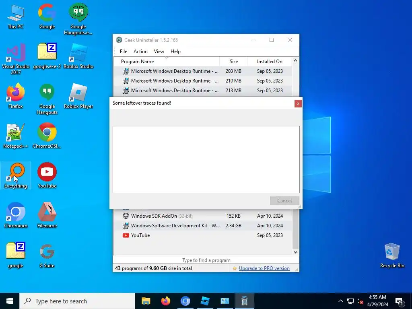Click the Windows Start button
412x309 pixels.
click(10, 301)
